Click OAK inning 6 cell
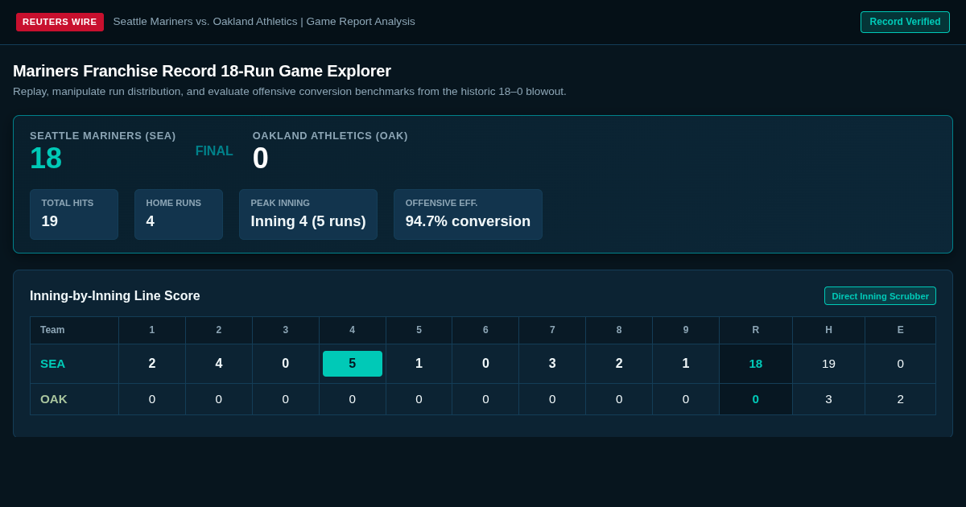966x507 pixels. (485, 399)
